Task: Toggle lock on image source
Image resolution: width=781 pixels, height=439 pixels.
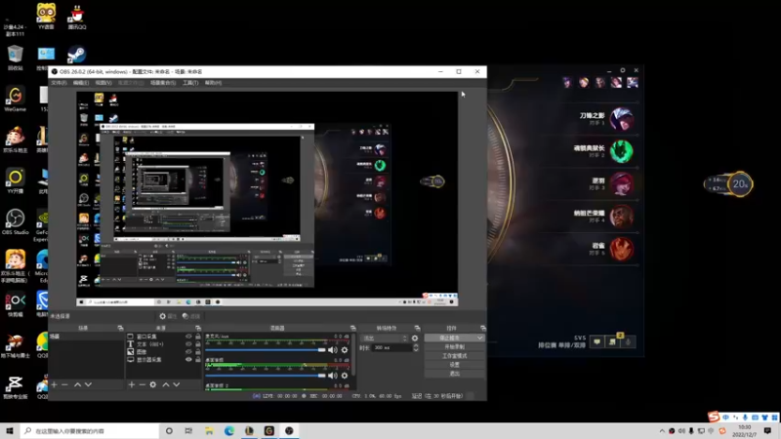Action: point(198,351)
